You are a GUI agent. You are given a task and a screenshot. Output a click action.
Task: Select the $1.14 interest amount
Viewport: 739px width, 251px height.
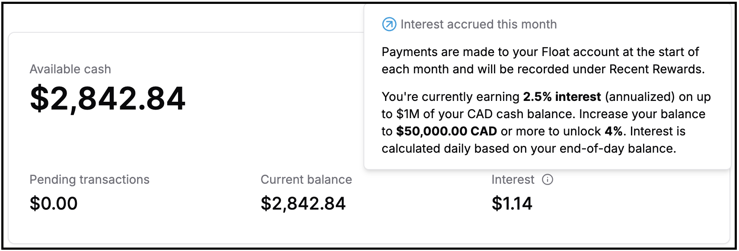point(512,204)
